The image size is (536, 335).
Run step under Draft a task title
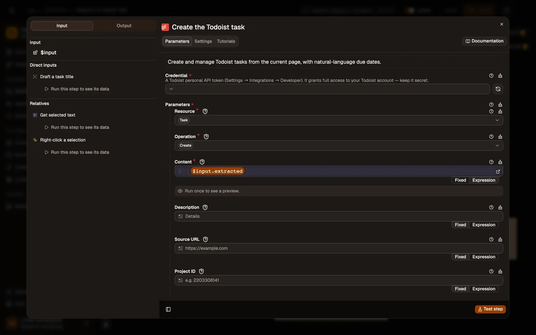[77, 89]
